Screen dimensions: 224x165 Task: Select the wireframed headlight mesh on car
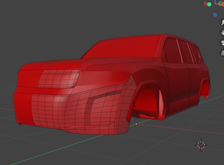click(x=59, y=78)
